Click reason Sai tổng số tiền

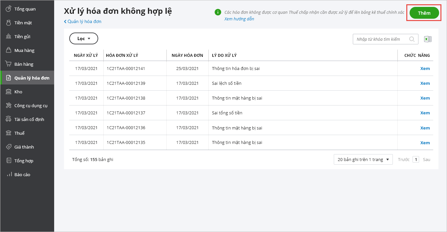[227, 113]
